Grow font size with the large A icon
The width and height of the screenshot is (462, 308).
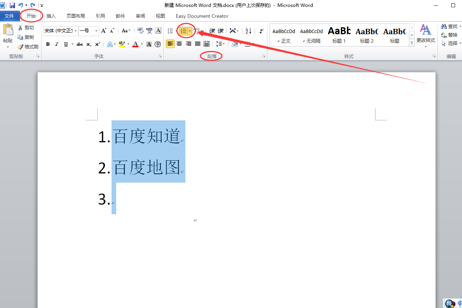point(103,31)
